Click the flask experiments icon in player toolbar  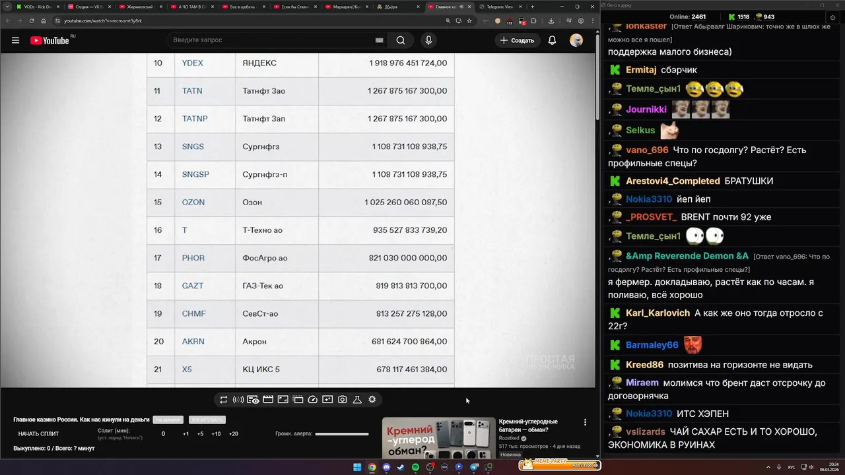(x=357, y=400)
